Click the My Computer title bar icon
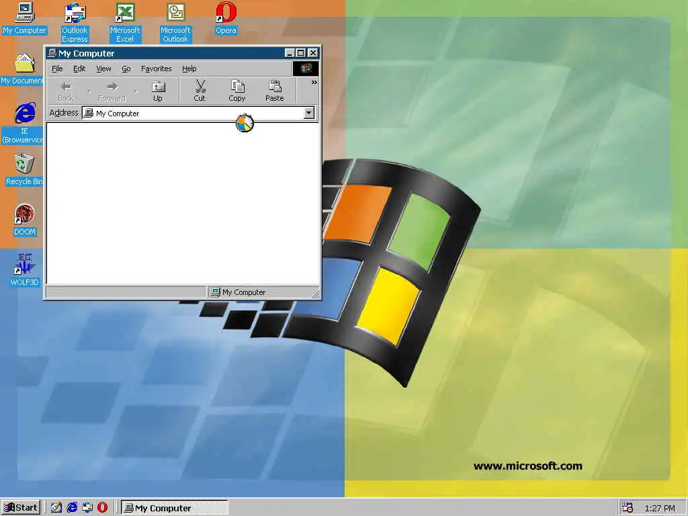688x516 pixels. pyautogui.click(x=52, y=53)
